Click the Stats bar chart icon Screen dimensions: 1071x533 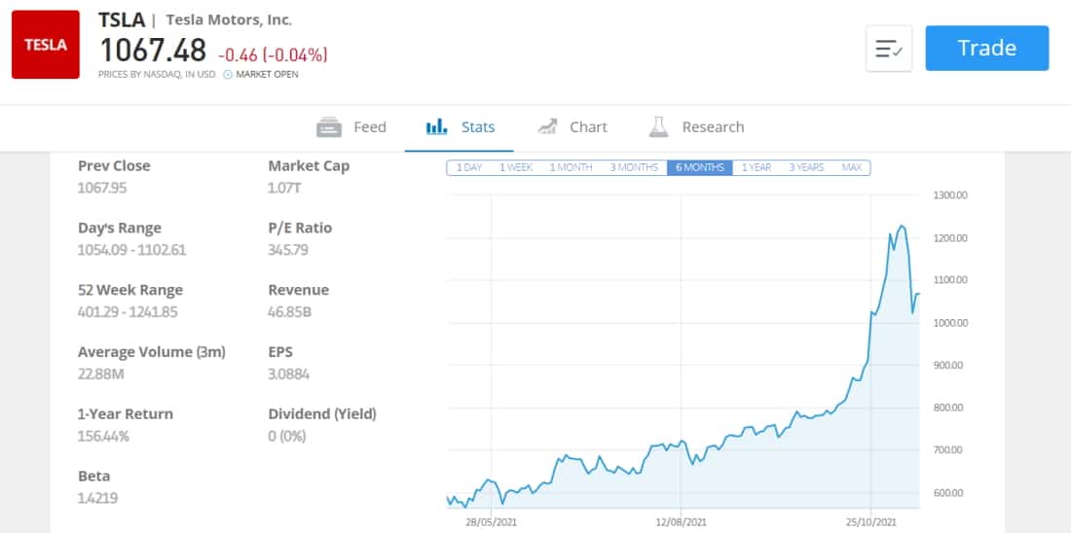coord(436,127)
